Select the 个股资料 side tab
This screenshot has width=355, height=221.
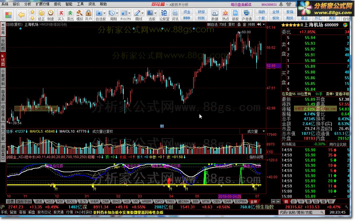(x=3, y=78)
